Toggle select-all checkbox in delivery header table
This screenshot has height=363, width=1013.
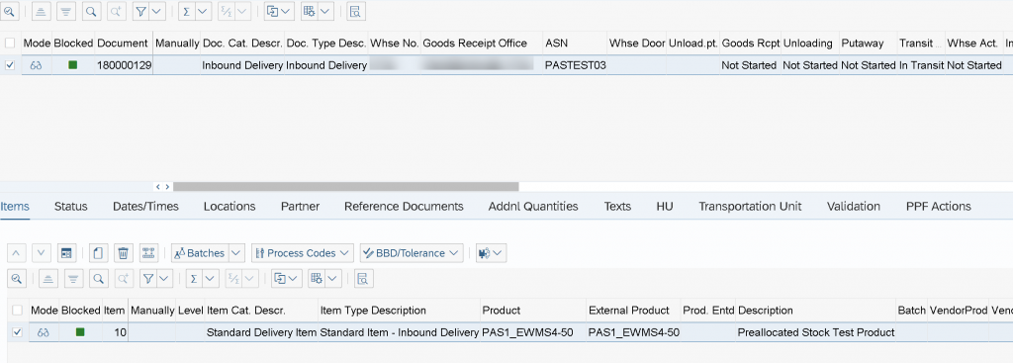tap(9, 44)
